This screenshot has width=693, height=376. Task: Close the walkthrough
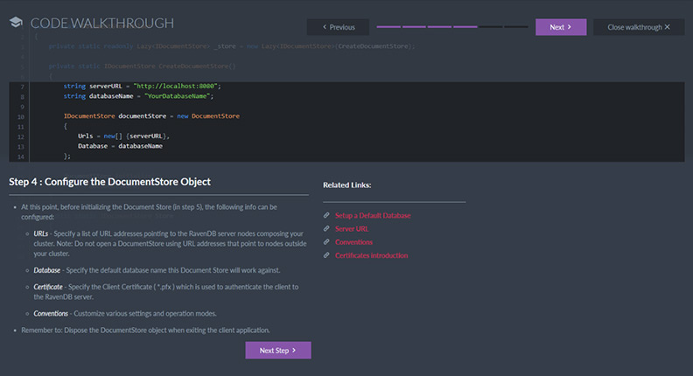click(x=639, y=27)
